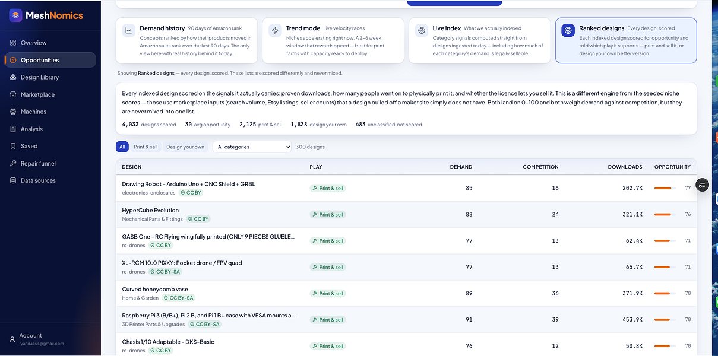Image resolution: width=718 pixels, height=356 pixels.
Task: Sort by the DEMAND column header
Action: coord(461,167)
